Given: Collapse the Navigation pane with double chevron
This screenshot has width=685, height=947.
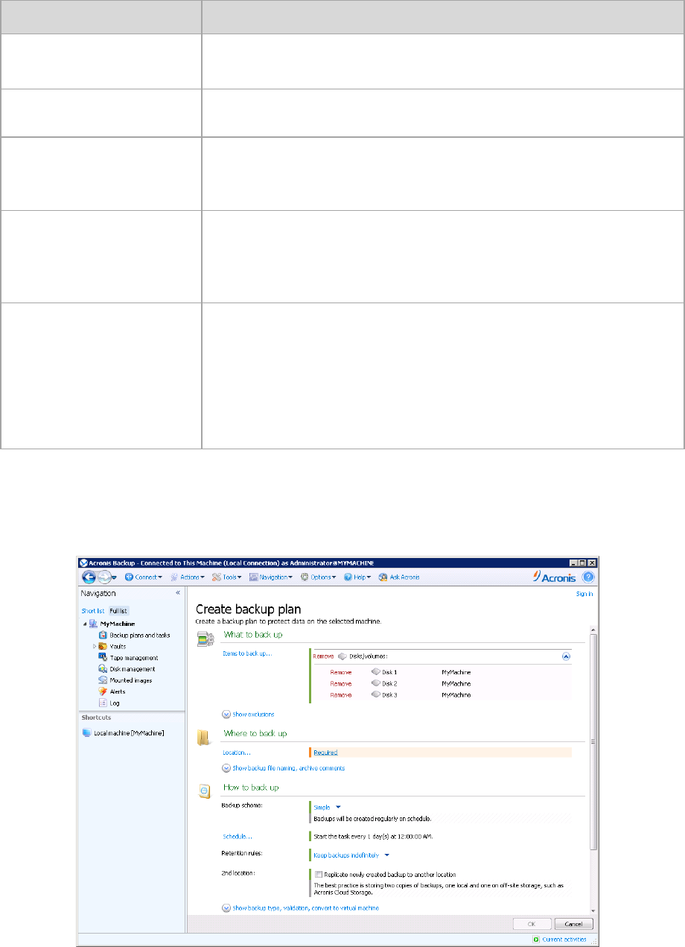Looking at the screenshot, I should click(178, 593).
